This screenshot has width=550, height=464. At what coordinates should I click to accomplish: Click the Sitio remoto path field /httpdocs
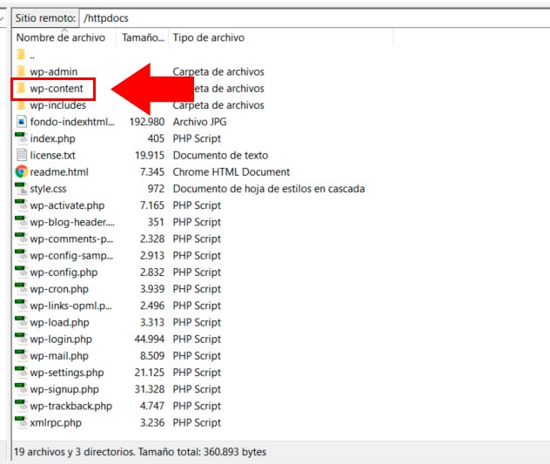click(x=315, y=18)
